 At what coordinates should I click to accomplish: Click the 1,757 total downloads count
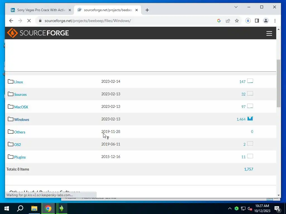pos(249,169)
